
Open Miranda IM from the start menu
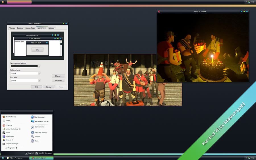click(8, 140)
